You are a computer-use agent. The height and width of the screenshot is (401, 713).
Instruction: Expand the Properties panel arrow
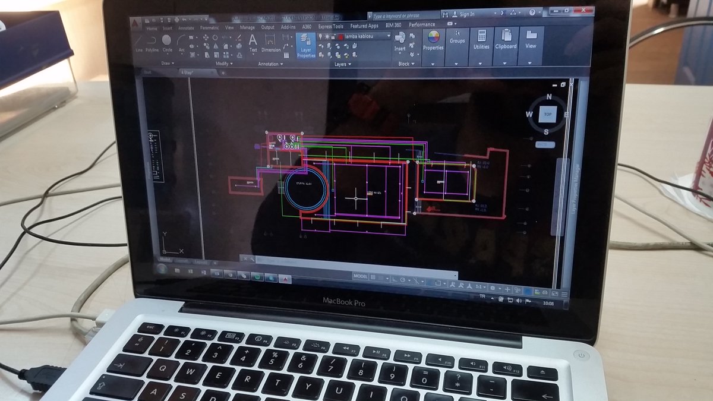(433, 64)
